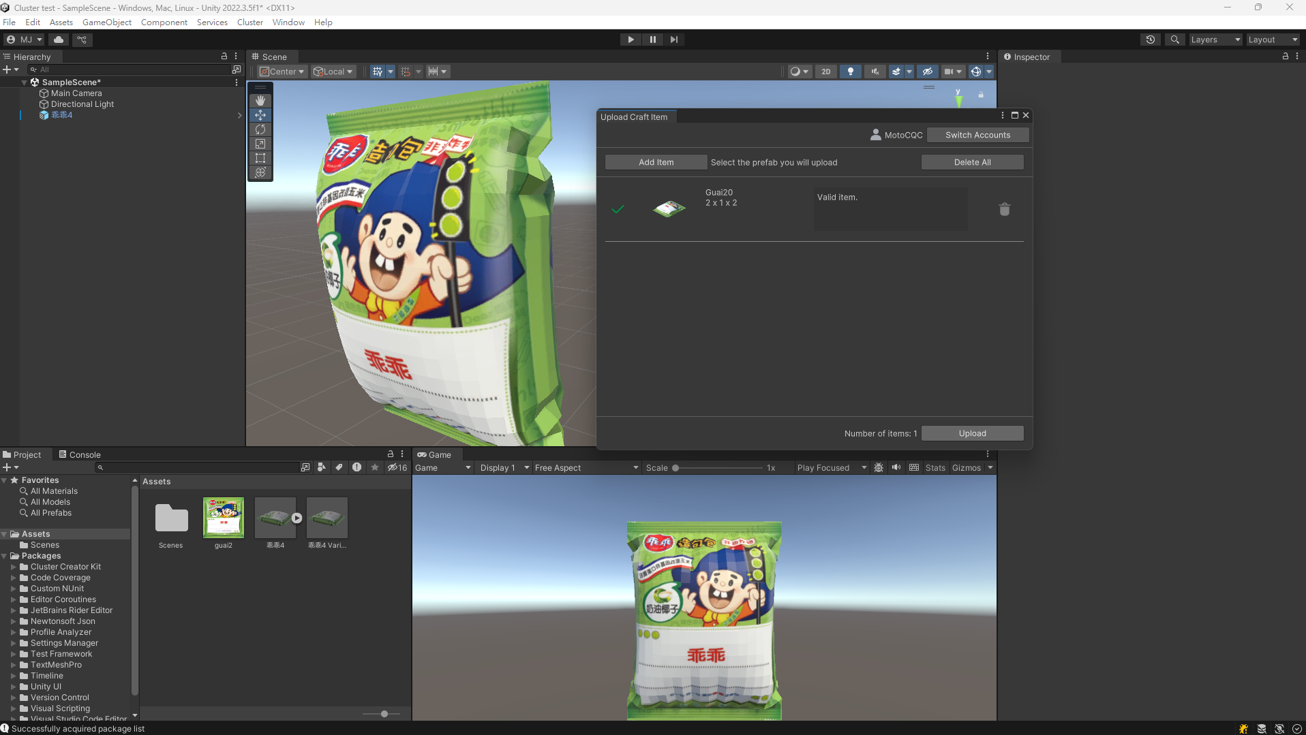Image resolution: width=1306 pixels, height=735 pixels.
Task: Select the Rotate tool
Action: (260, 129)
